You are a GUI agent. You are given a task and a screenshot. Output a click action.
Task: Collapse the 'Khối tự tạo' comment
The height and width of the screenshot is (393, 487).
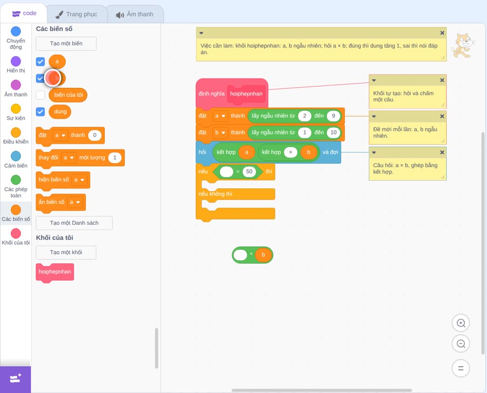click(374, 80)
